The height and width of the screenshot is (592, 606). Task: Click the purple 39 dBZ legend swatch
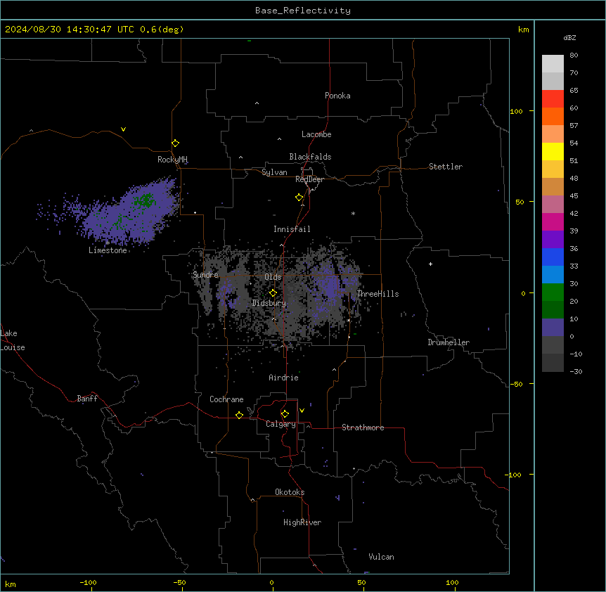[x=553, y=239]
